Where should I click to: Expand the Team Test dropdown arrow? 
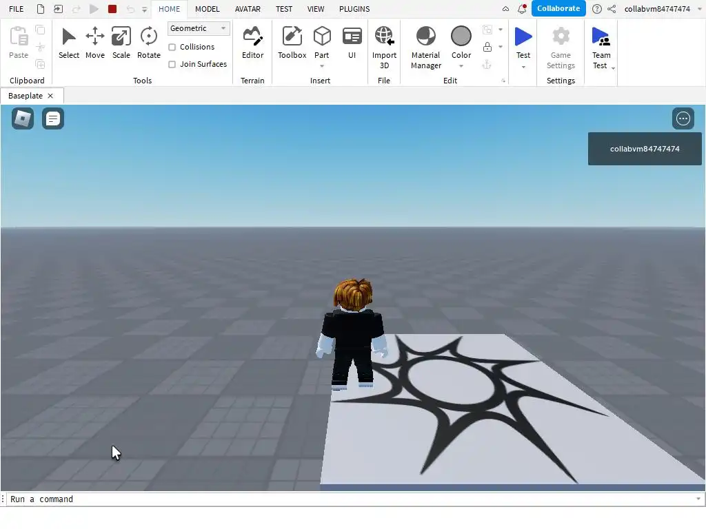pyautogui.click(x=613, y=68)
